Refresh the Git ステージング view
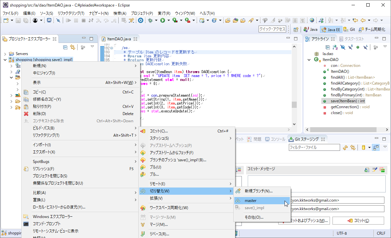This screenshot has width=391, height=238. coord(345,147)
